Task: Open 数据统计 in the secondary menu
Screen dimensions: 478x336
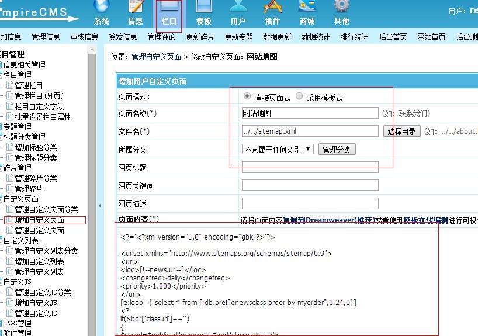Action: 316,37
